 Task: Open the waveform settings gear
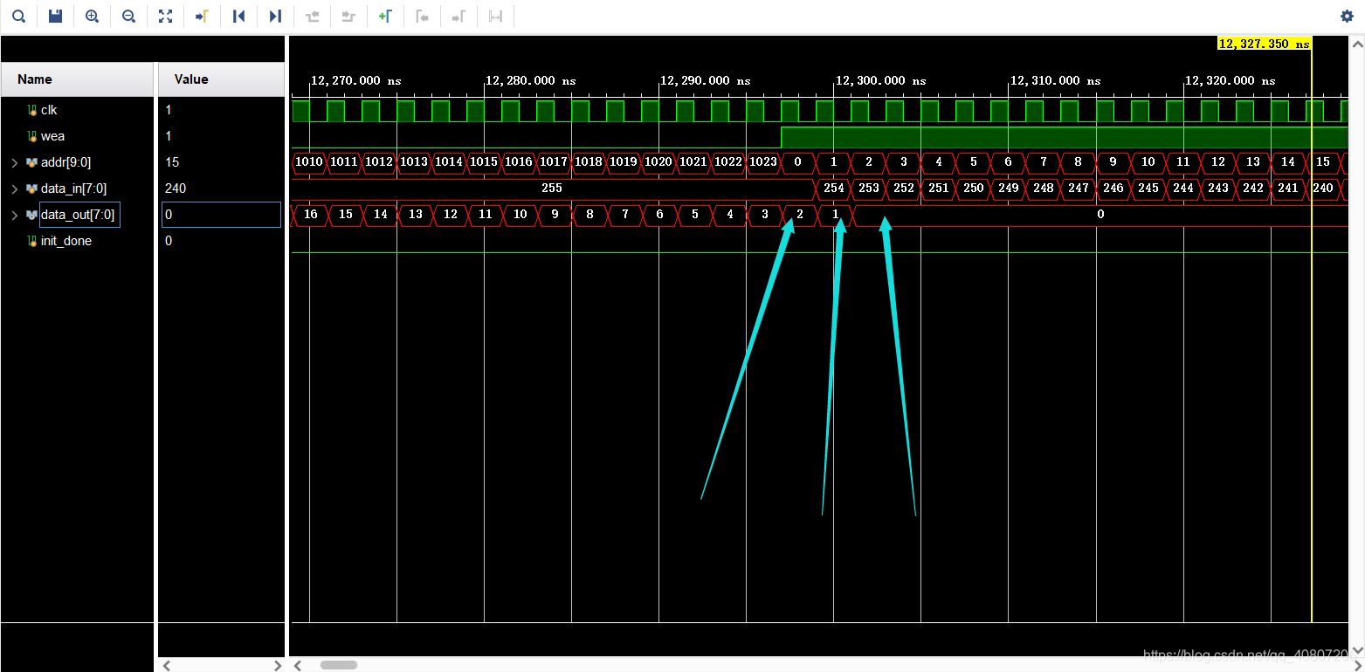click(1347, 16)
